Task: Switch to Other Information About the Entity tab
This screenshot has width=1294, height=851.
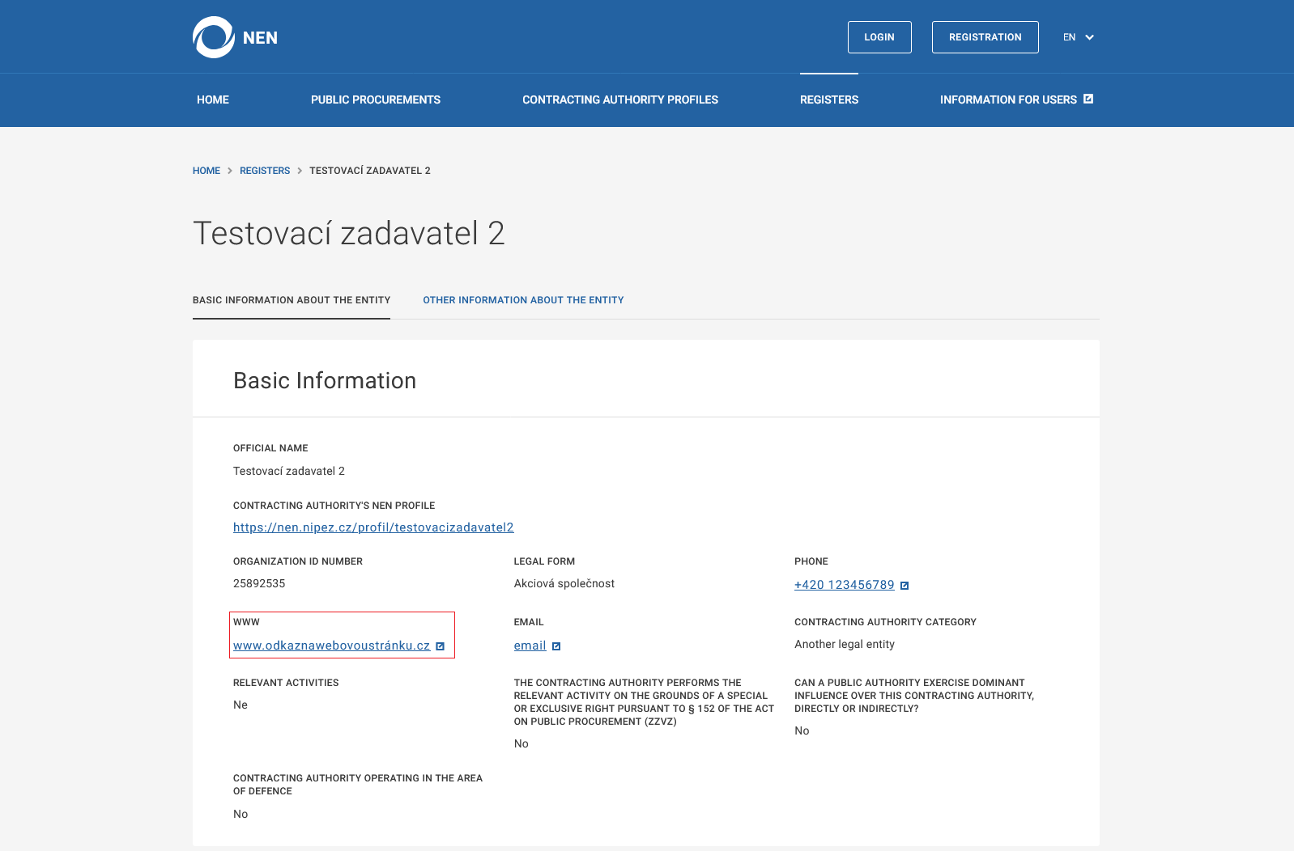Action: (x=523, y=300)
